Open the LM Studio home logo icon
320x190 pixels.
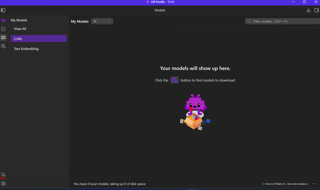point(3,20)
